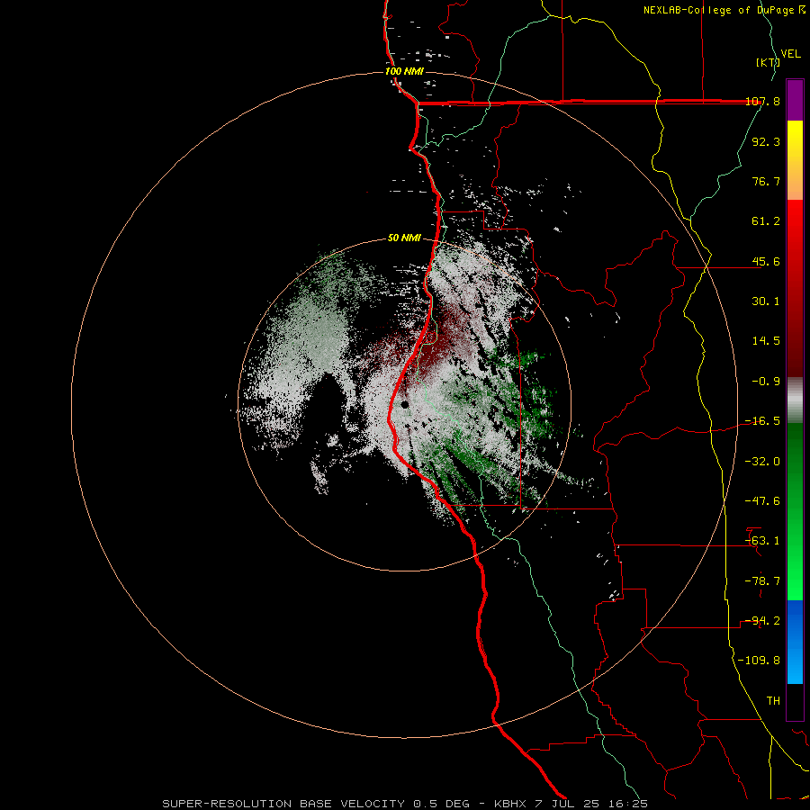Pick the purple segment of the color bar

(x=795, y=100)
